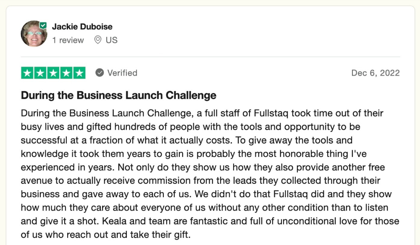420x245 pixels.
Task: Click the "1 review" count text
Action: [68, 40]
